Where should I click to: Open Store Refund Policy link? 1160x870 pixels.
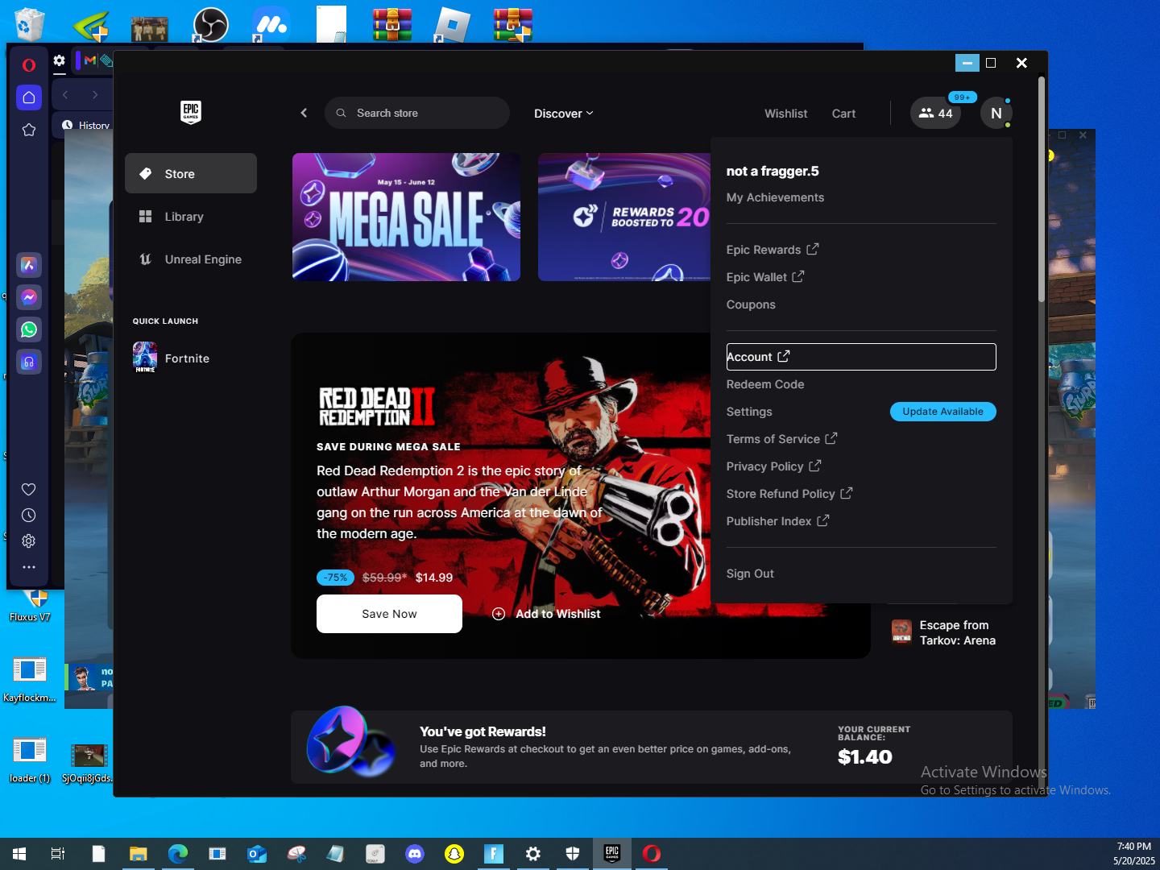pos(789,494)
